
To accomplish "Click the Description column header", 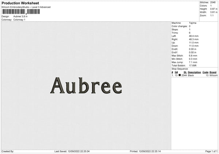I will (194, 72).
